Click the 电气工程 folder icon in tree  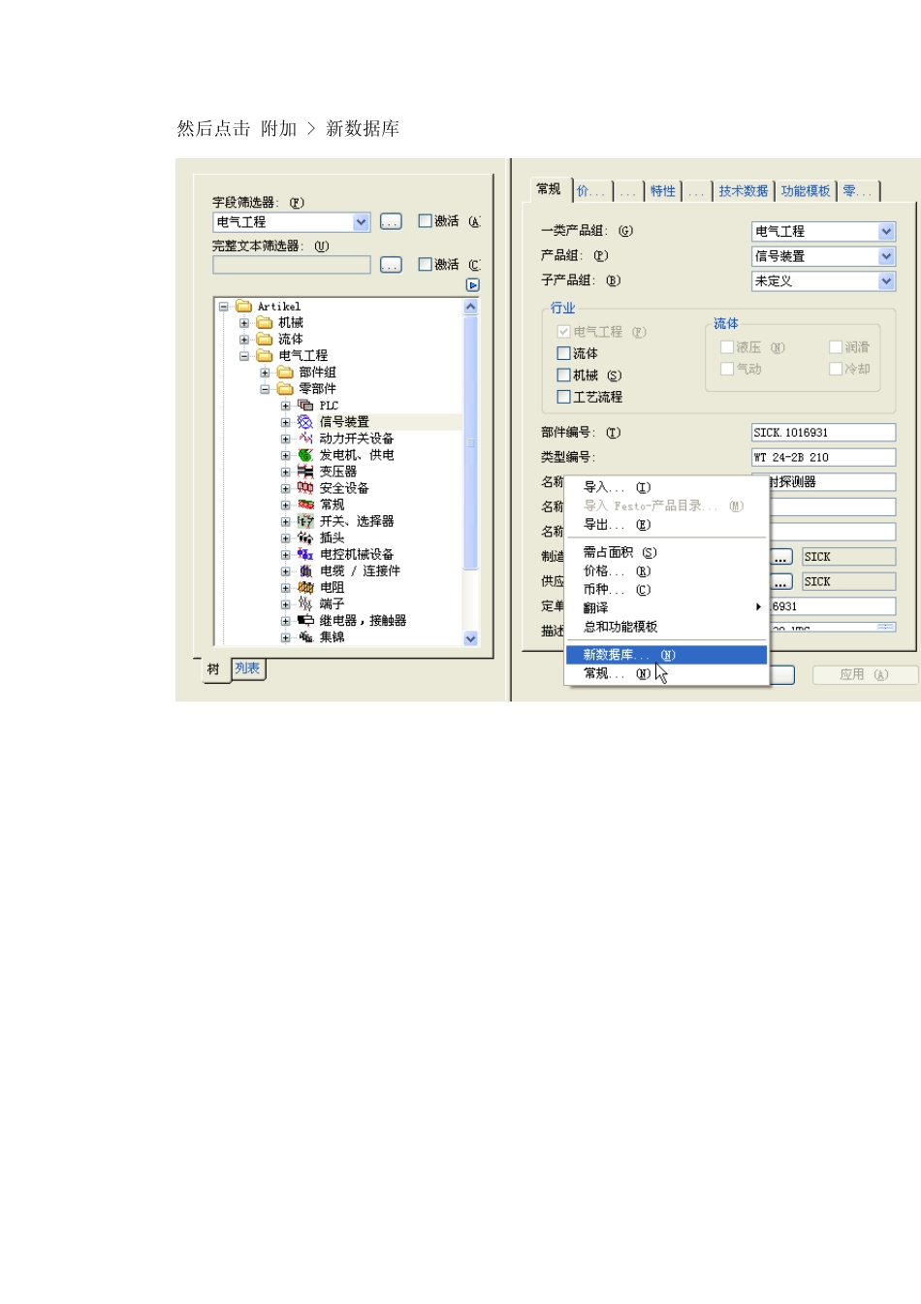(264, 355)
